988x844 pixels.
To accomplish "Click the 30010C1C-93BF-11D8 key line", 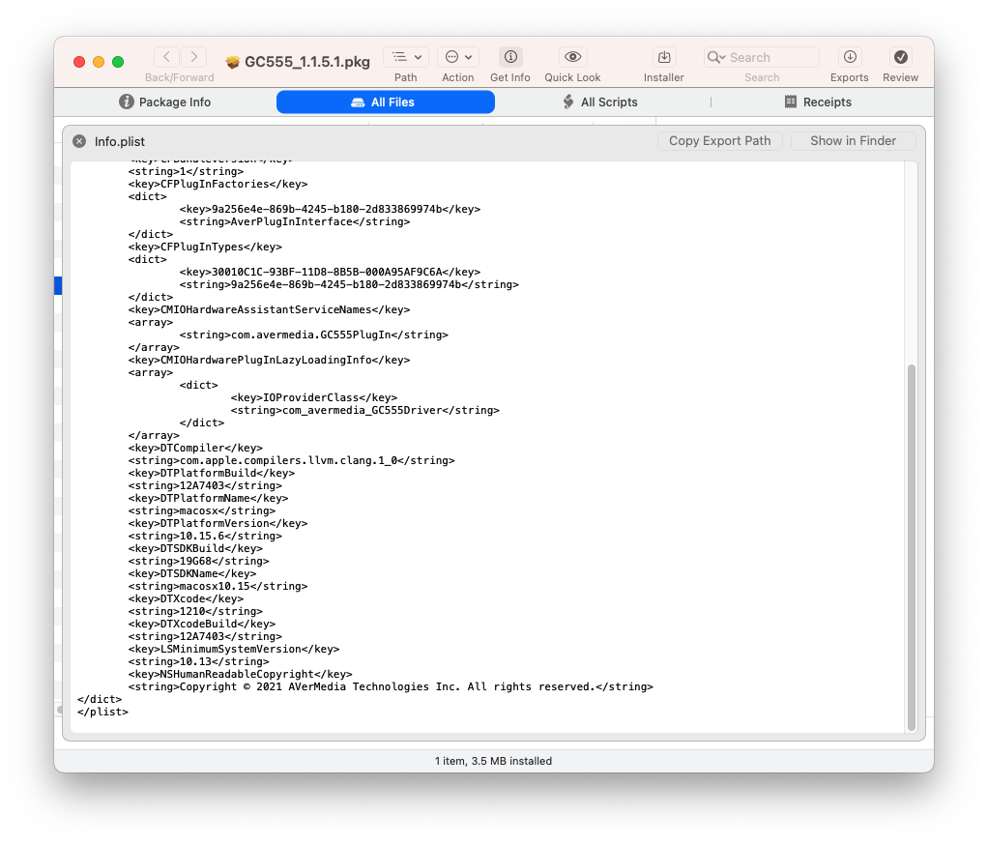I will coord(330,273).
